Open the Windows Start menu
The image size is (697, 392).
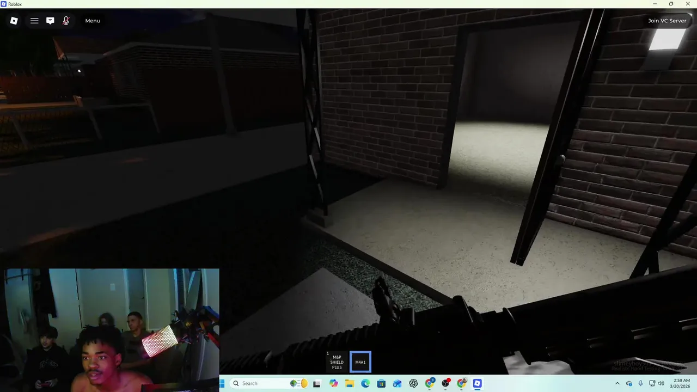[222, 383]
